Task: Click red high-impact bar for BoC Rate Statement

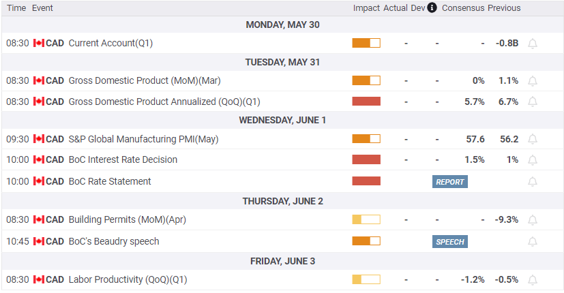Action: pos(366,181)
